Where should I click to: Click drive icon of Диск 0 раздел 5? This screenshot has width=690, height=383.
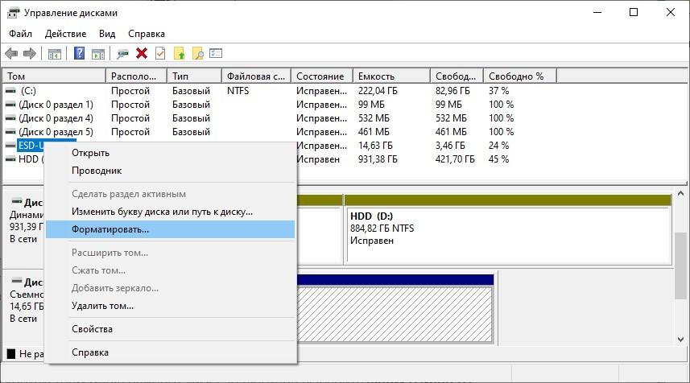(10, 131)
